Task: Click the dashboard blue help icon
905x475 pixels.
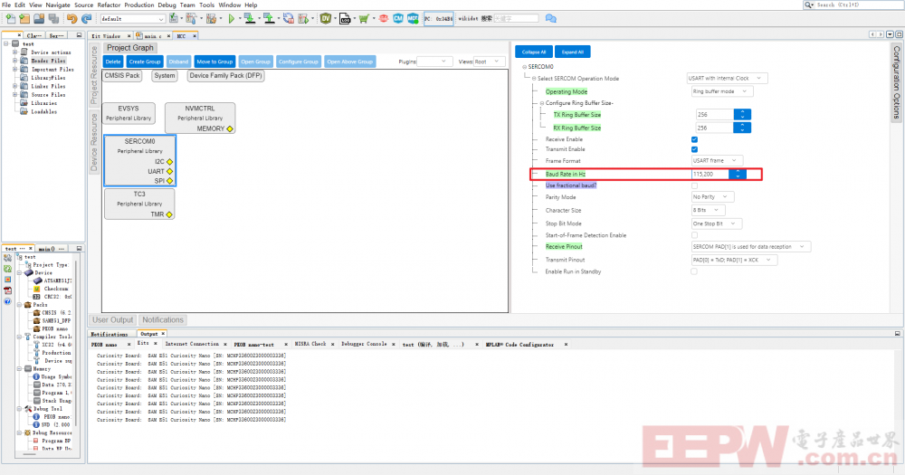Action: (7, 300)
